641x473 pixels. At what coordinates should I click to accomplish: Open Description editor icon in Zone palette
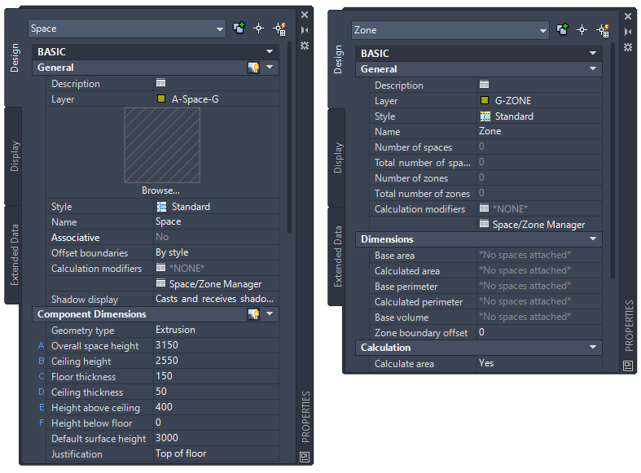(485, 85)
